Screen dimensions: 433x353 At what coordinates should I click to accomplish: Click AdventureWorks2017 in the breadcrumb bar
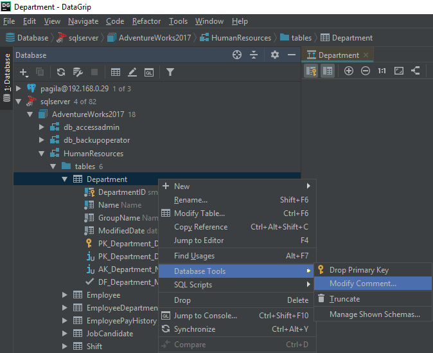(153, 38)
